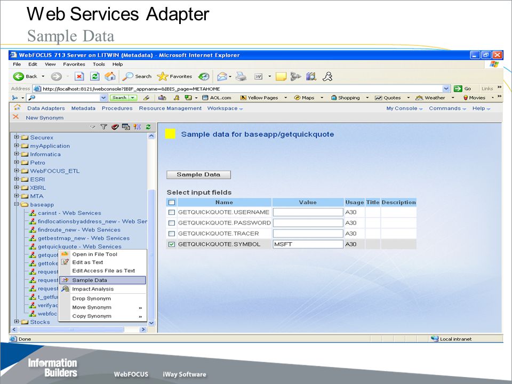This screenshot has height=384, width=512.
Task: Click the Quotes button in AOL toolbar
Action: point(388,98)
